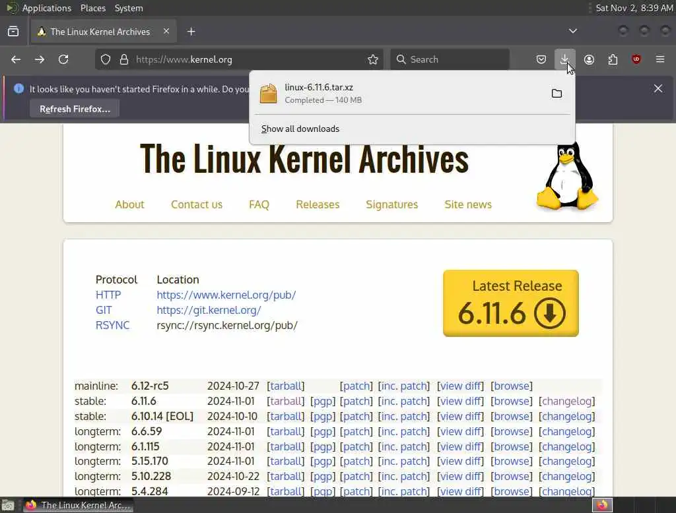Save page to Pocket icon
Viewport: 676px width, 513px height.
(x=541, y=59)
